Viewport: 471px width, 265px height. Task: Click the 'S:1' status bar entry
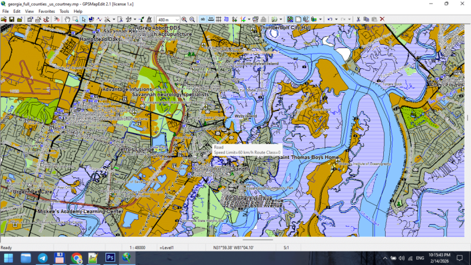click(286, 247)
